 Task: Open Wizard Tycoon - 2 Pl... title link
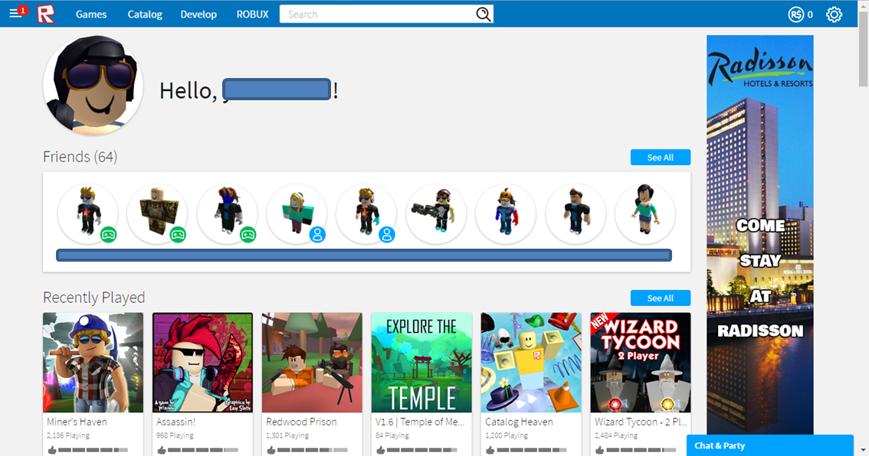click(x=641, y=422)
